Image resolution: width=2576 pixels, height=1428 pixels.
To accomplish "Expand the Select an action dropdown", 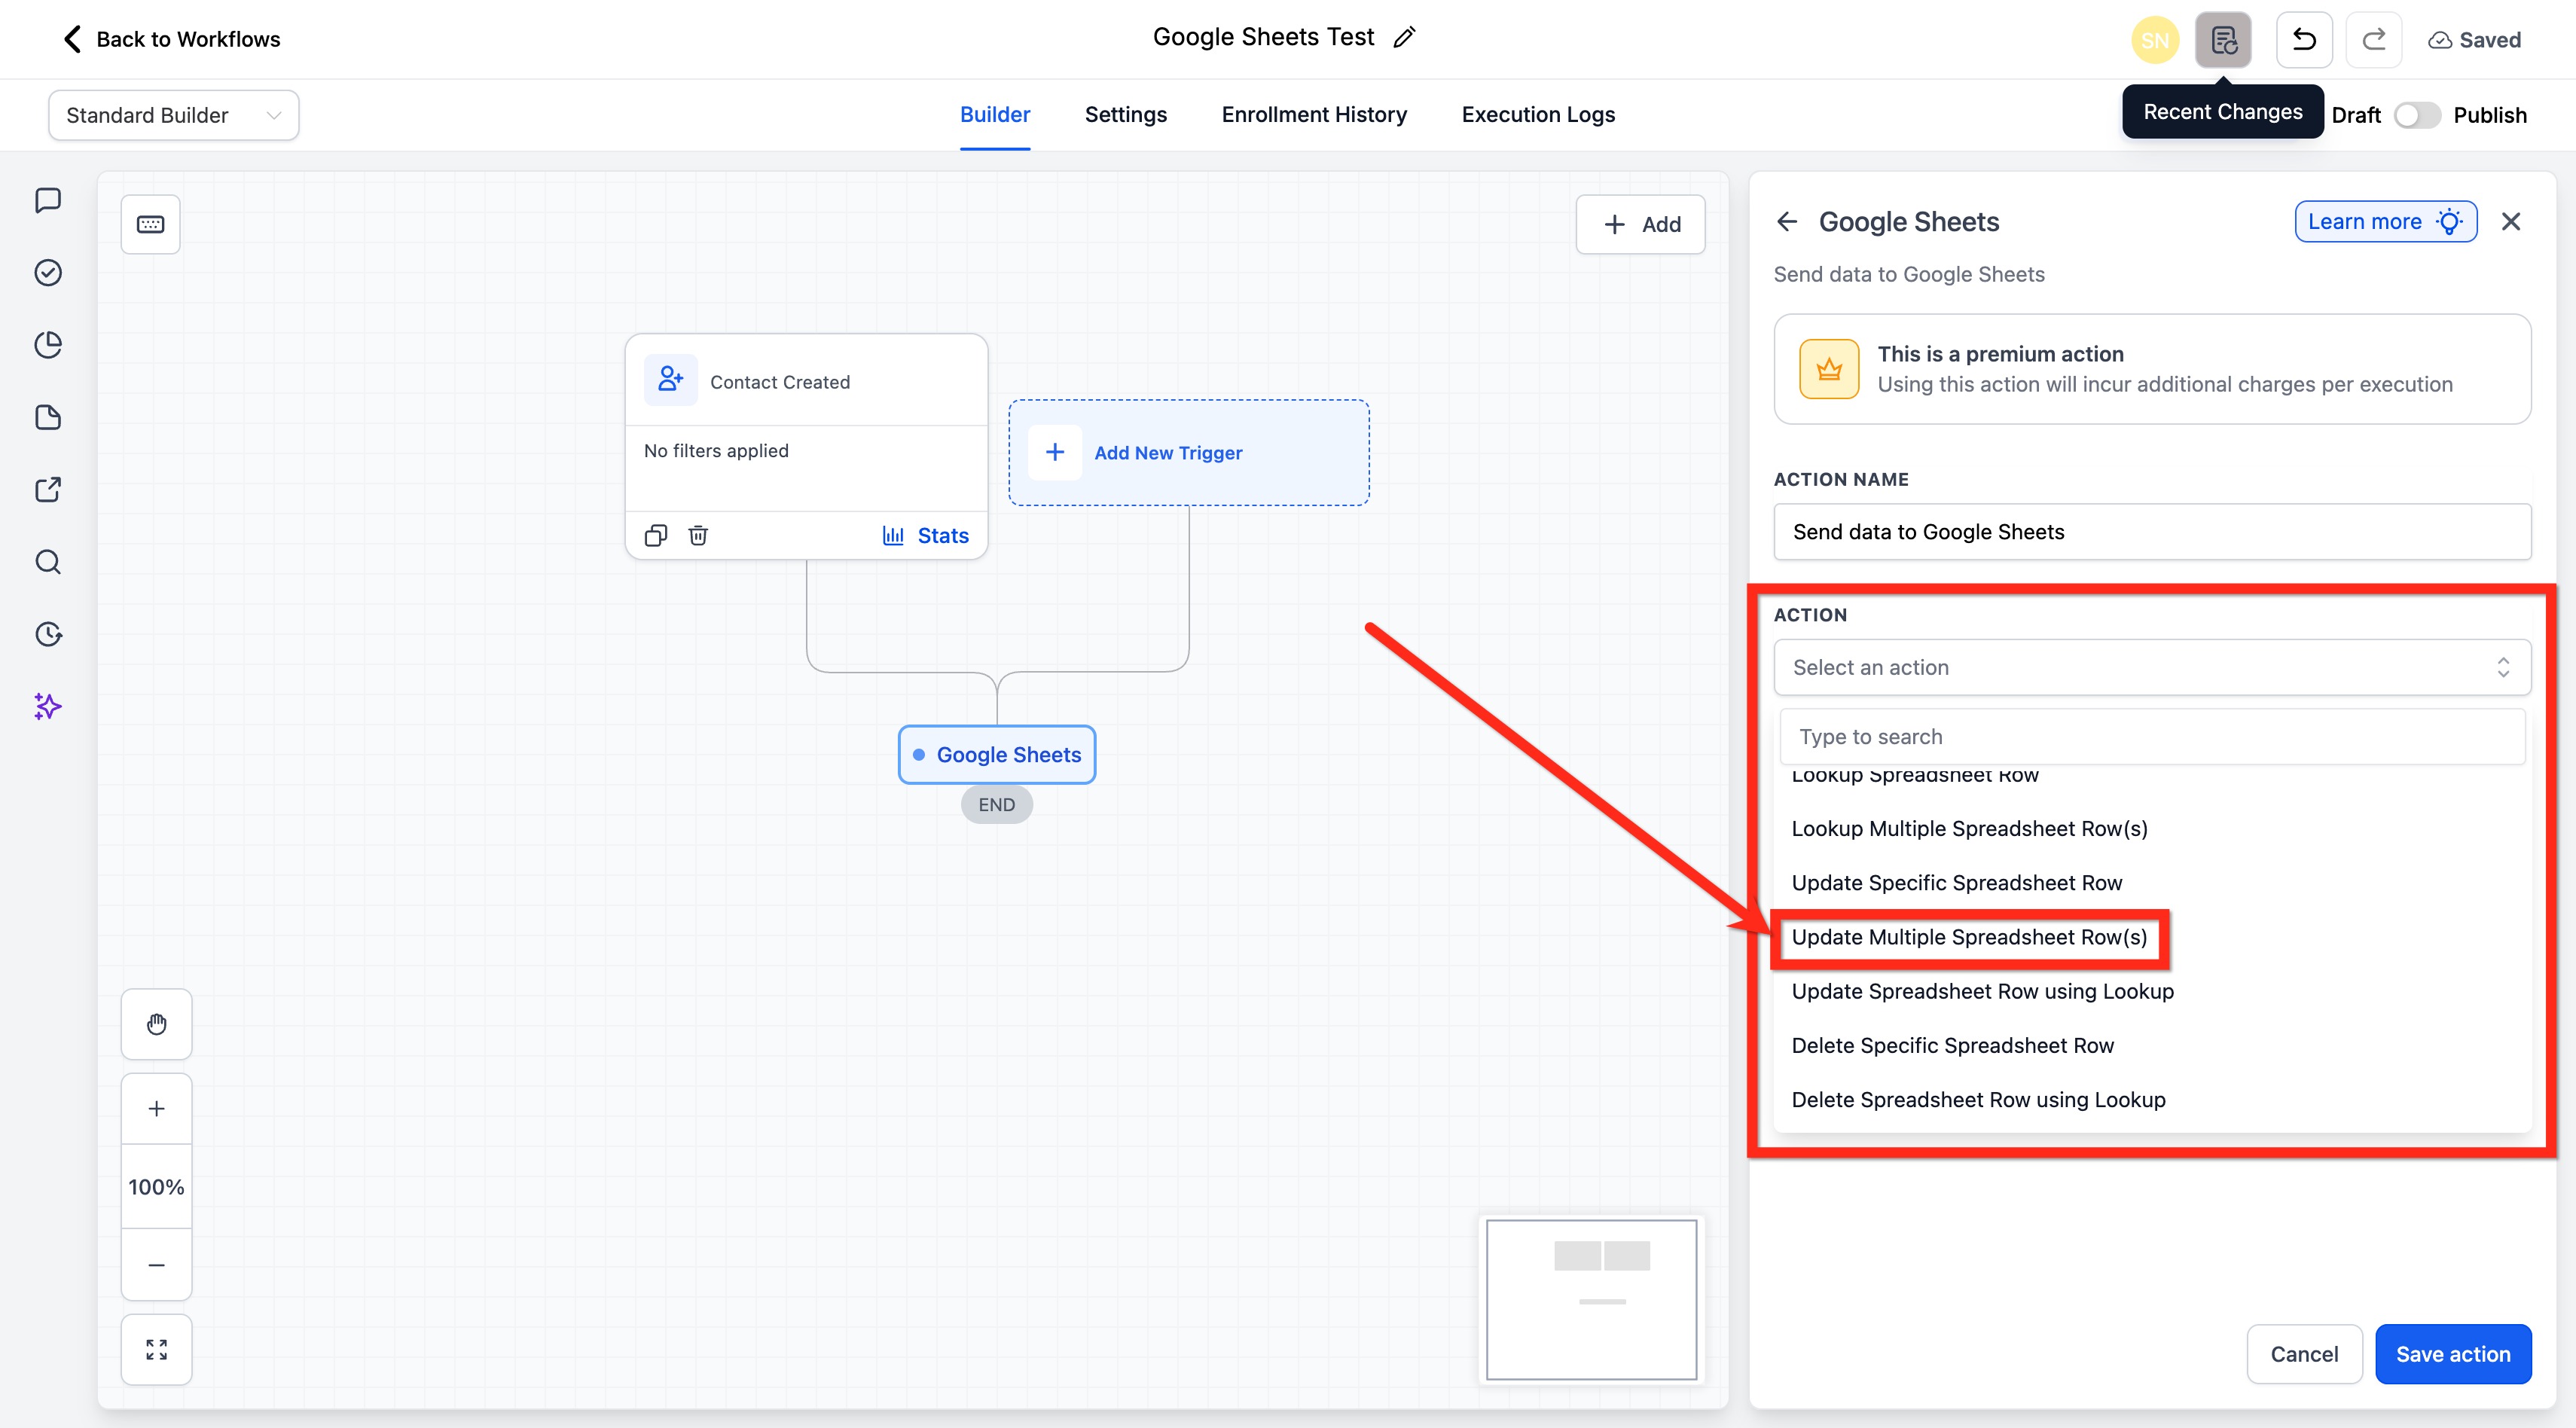I will point(2151,667).
